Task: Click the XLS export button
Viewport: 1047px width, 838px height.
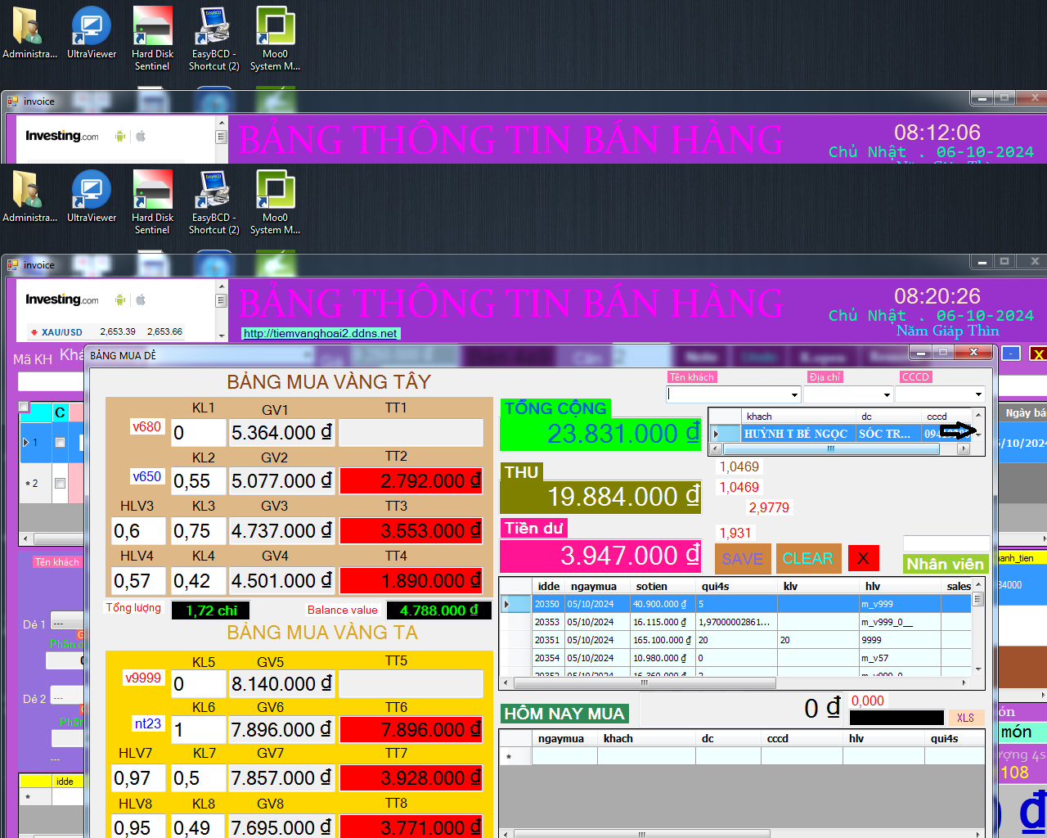Action: (x=965, y=718)
